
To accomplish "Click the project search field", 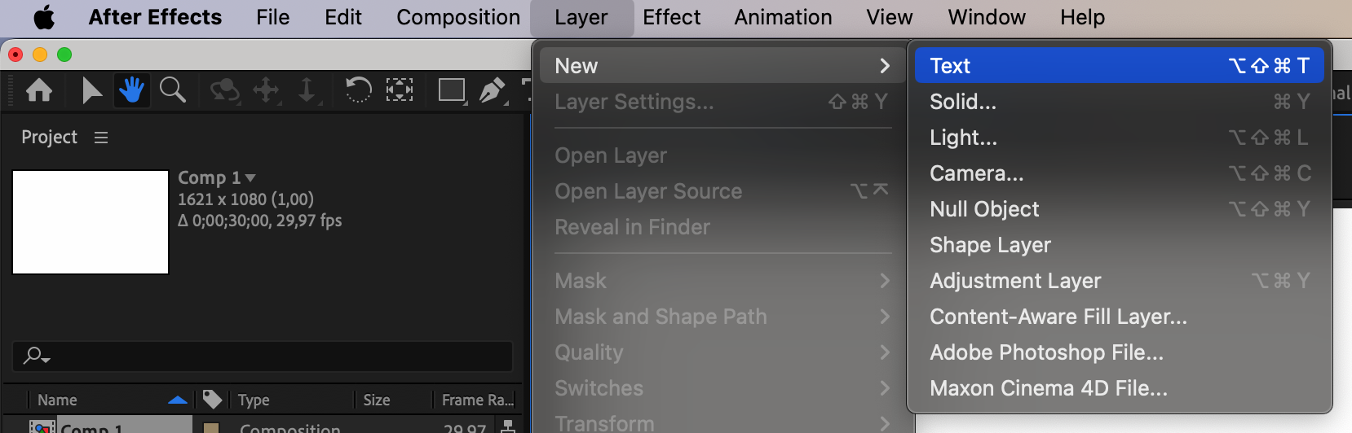I will 269,356.
